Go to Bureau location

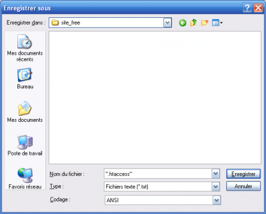click(25, 78)
